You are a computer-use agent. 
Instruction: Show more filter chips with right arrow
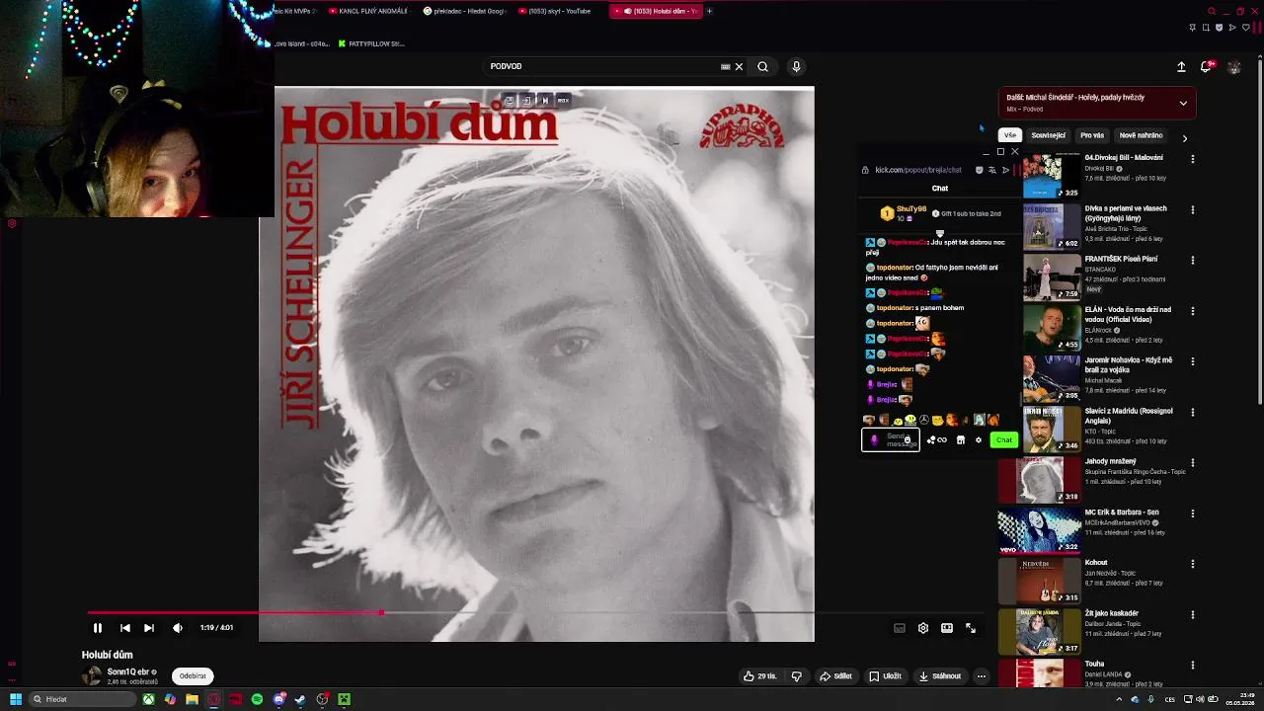[1184, 137]
